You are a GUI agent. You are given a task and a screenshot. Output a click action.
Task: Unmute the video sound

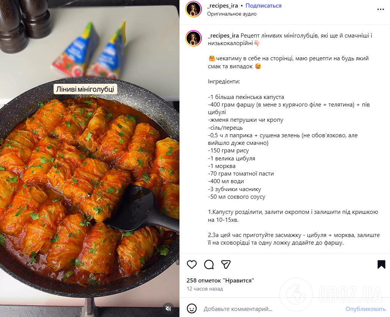click(168, 308)
